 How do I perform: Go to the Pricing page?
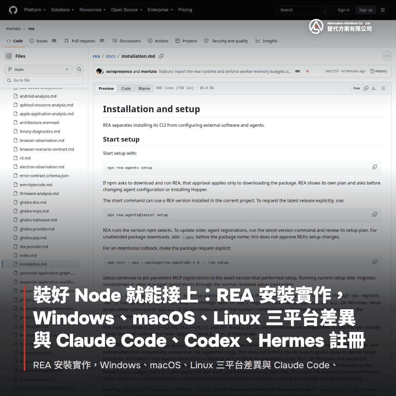[185, 10]
